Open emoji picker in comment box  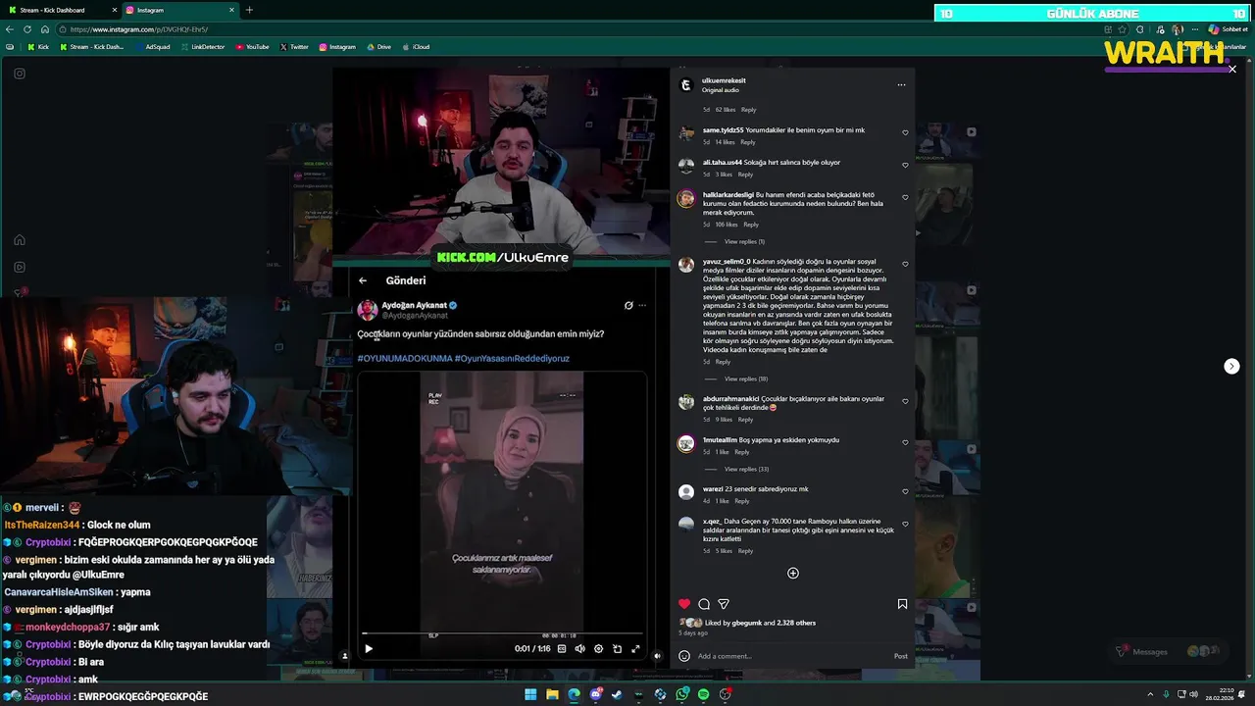coord(684,656)
